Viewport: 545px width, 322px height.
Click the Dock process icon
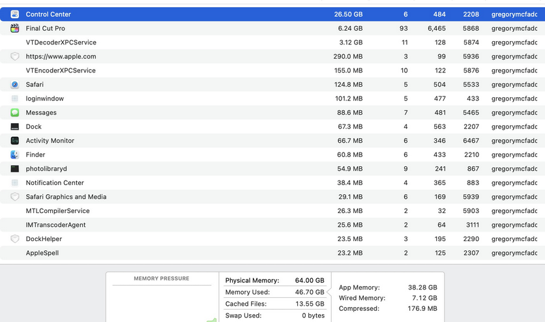15,127
